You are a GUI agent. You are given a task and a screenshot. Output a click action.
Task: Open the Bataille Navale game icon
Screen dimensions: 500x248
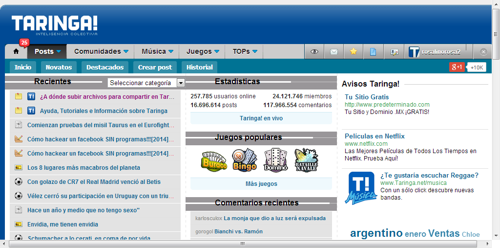pyautogui.click(x=307, y=160)
